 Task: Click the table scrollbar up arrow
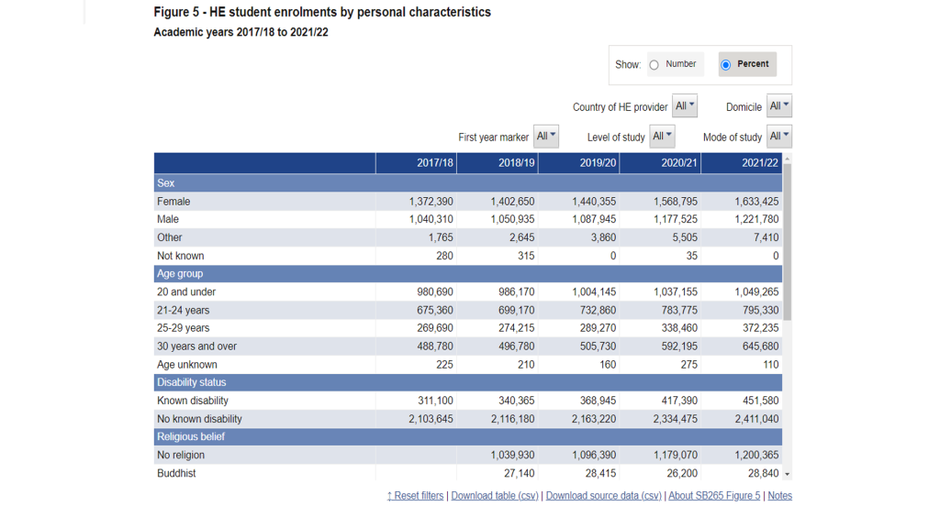(787, 159)
